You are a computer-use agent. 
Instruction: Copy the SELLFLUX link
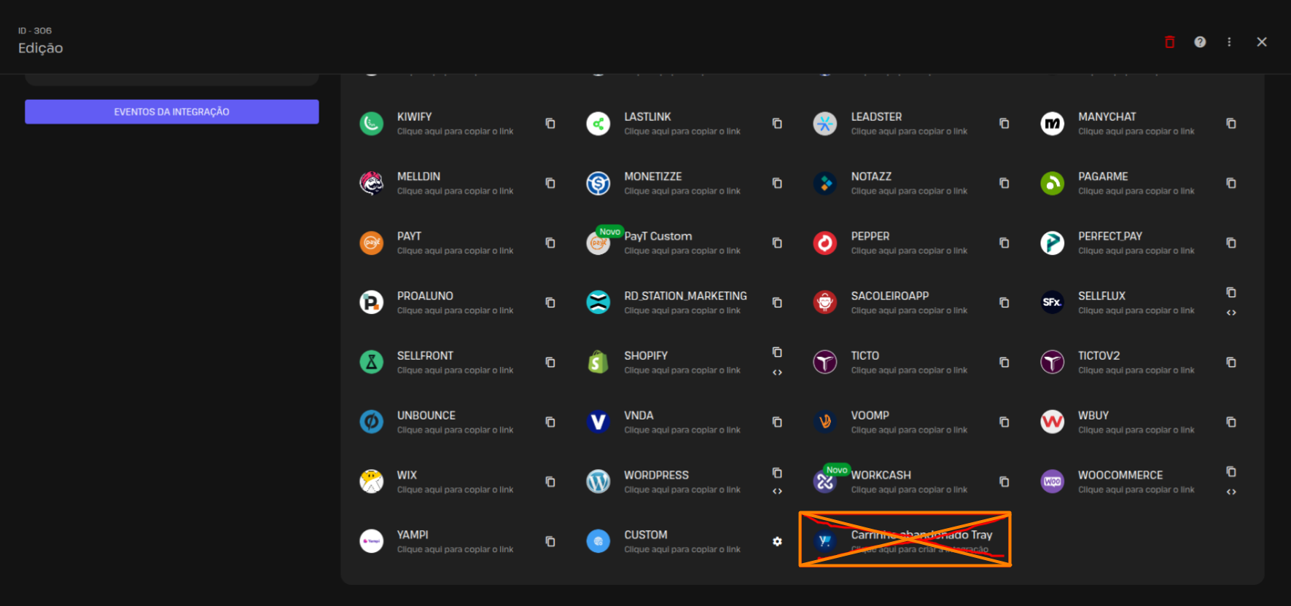(1231, 293)
